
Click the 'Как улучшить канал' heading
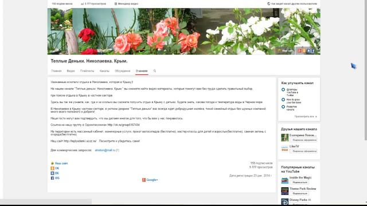(297, 83)
